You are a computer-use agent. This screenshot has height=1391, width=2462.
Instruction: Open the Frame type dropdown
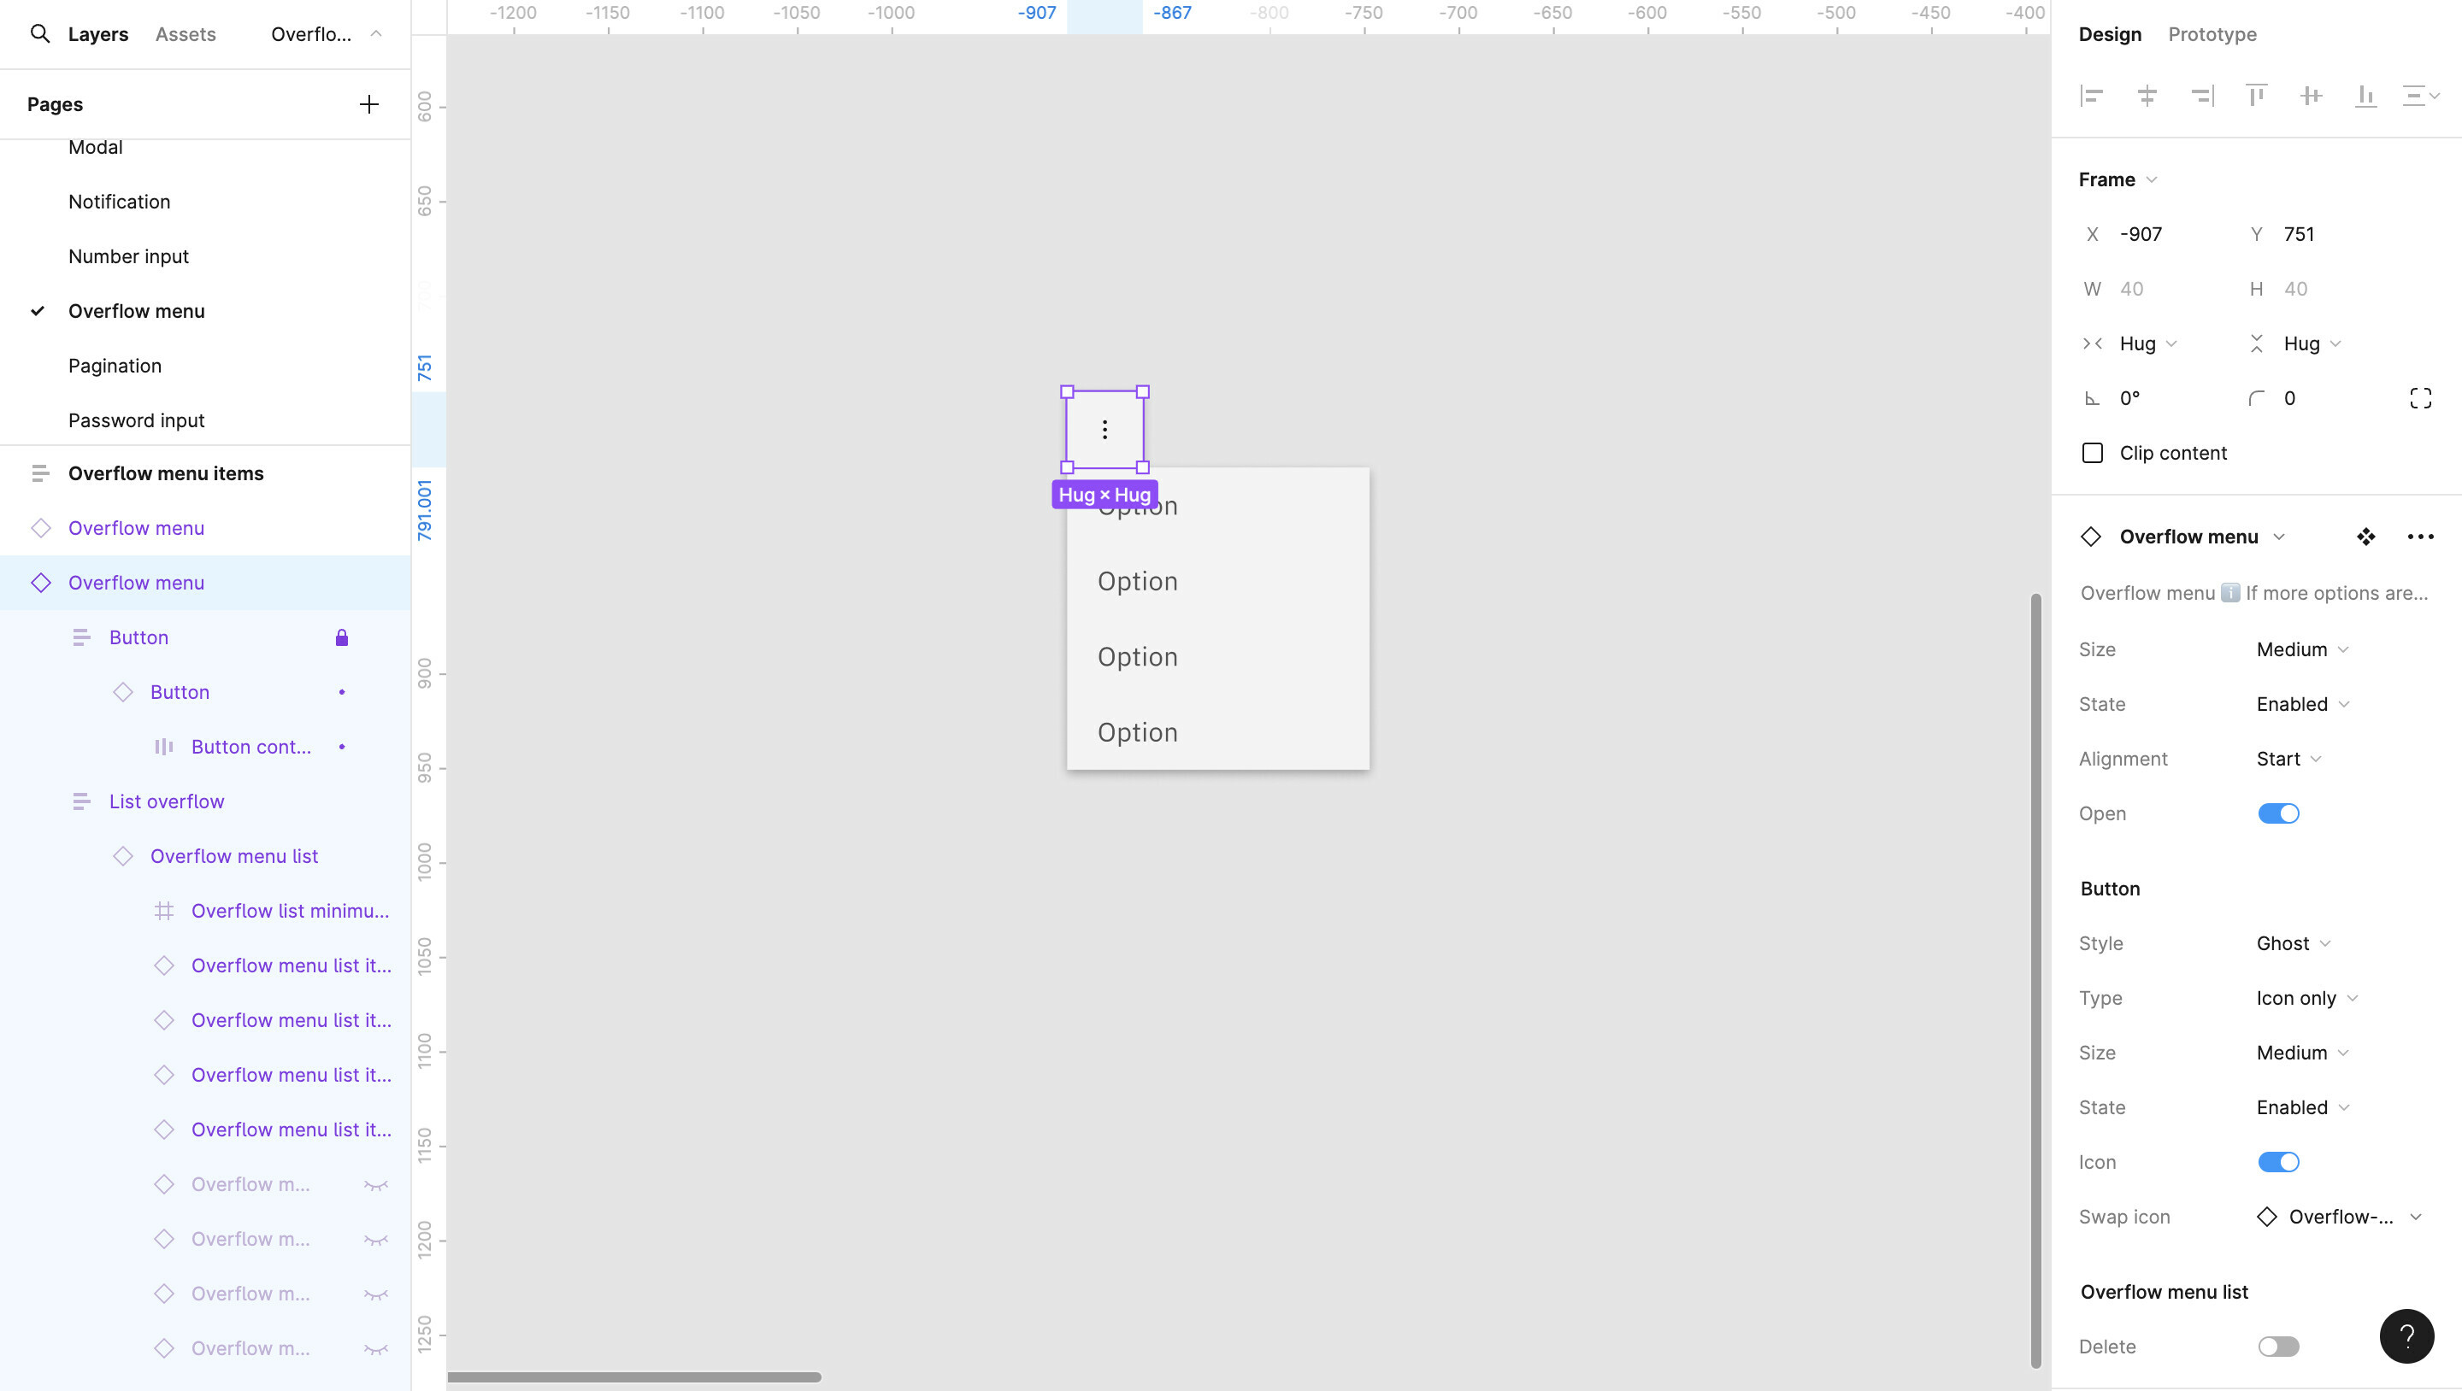pyautogui.click(x=2118, y=179)
